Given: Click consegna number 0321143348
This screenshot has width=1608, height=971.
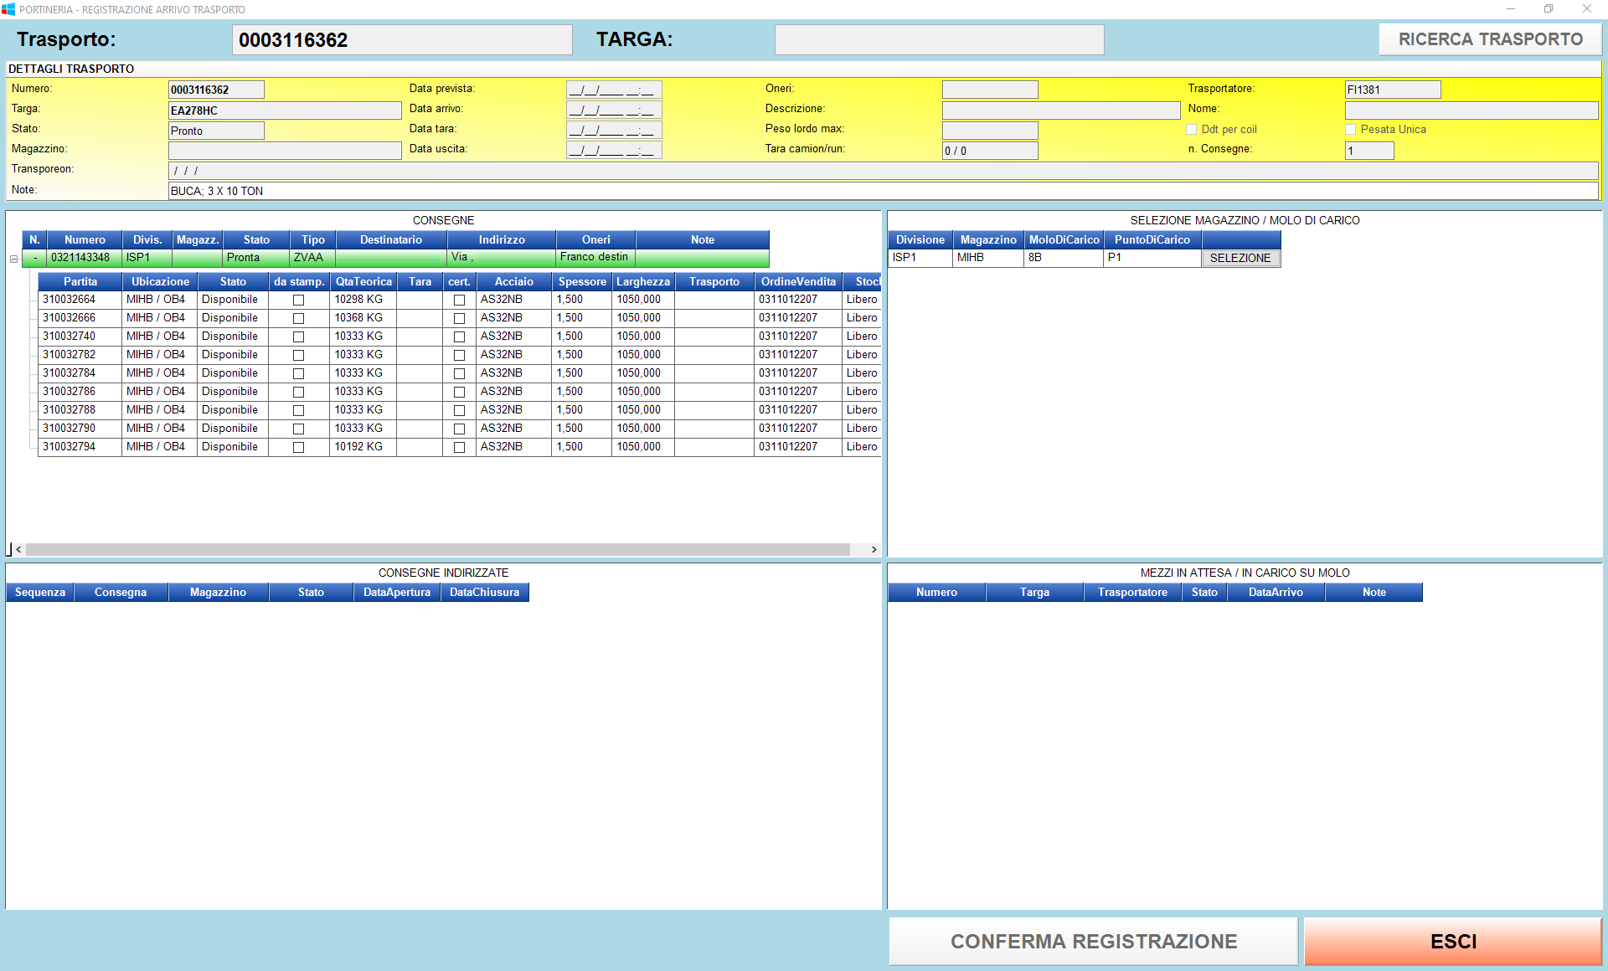Looking at the screenshot, I should click(84, 258).
